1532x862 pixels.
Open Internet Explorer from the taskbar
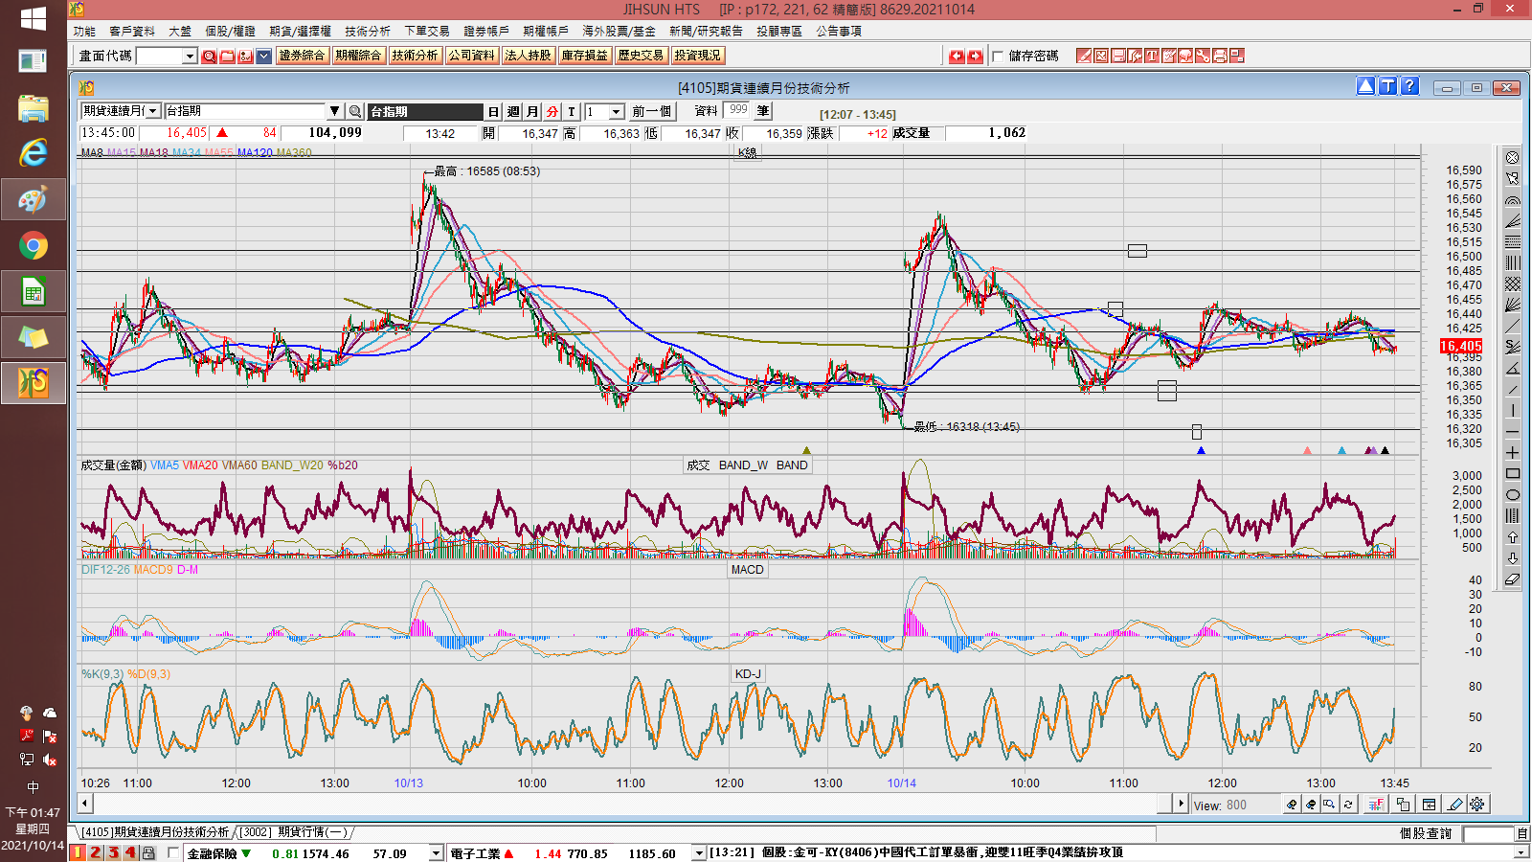[x=34, y=153]
